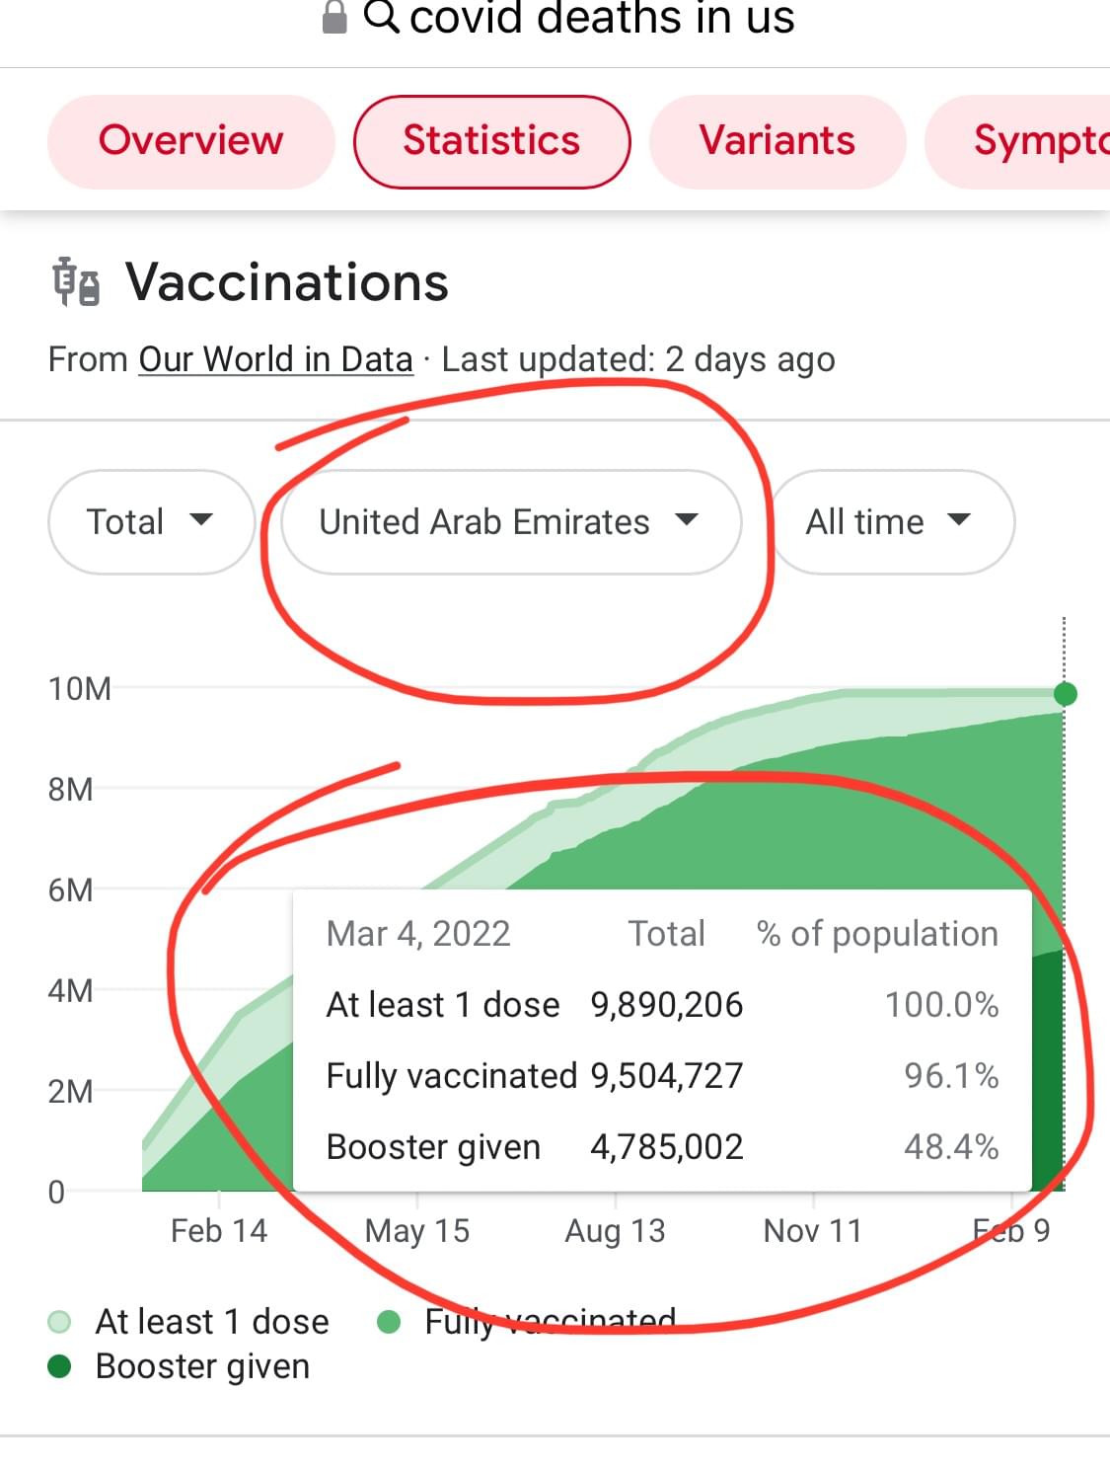Click the green data point on chart

coord(1065,694)
